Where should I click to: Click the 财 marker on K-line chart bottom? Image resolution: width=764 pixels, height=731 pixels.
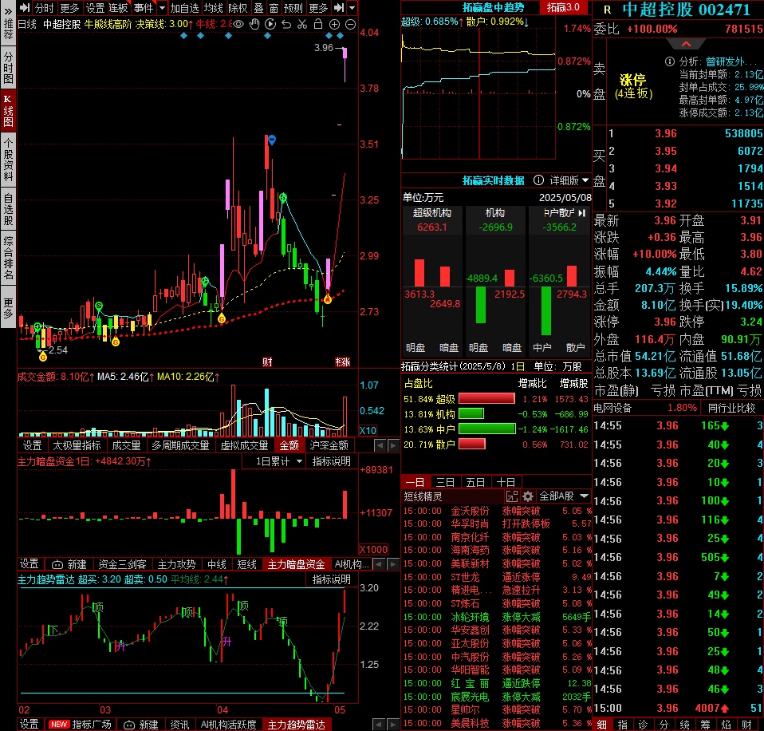pyautogui.click(x=267, y=362)
